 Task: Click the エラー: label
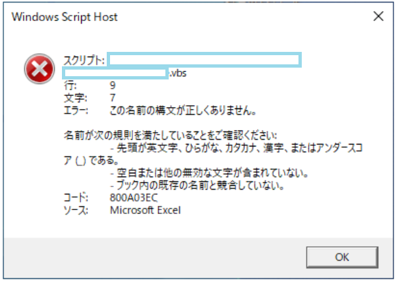(76, 109)
